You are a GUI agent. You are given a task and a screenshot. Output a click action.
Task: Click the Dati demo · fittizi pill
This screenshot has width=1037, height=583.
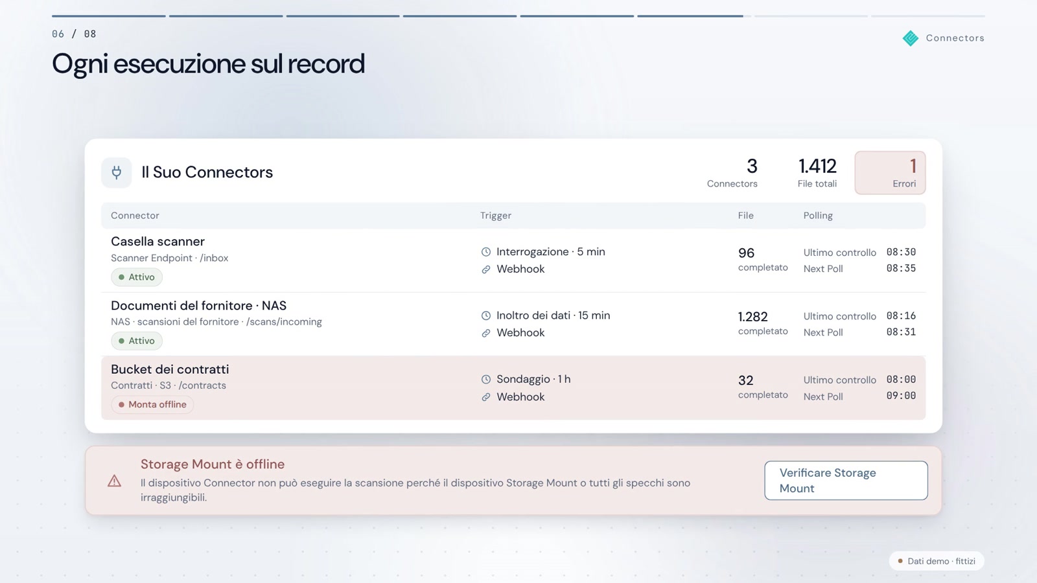click(937, 561)
